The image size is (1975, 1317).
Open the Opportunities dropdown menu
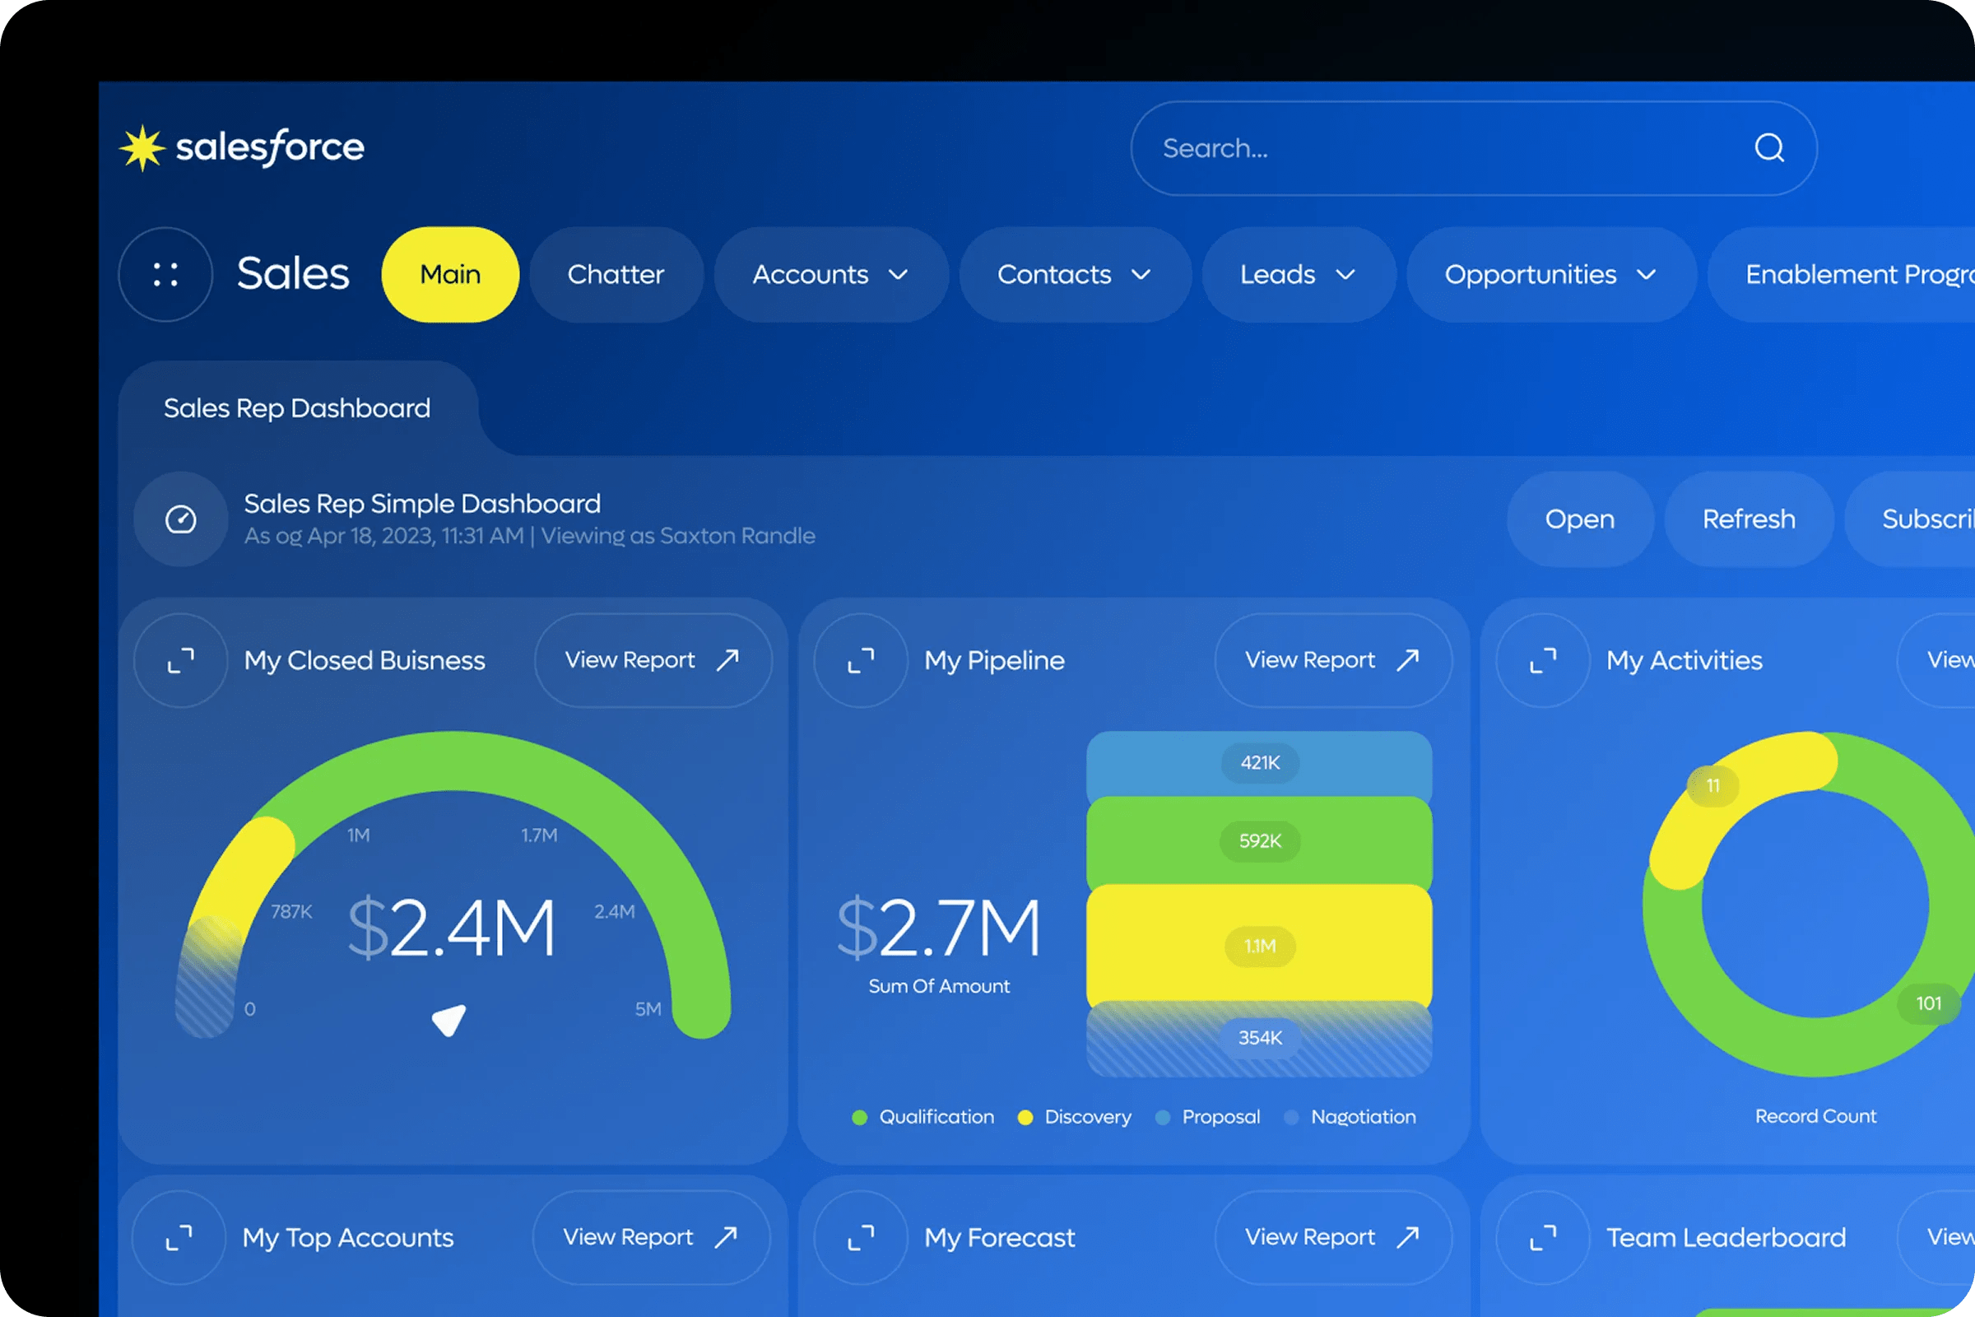[x=1646, y=275]
